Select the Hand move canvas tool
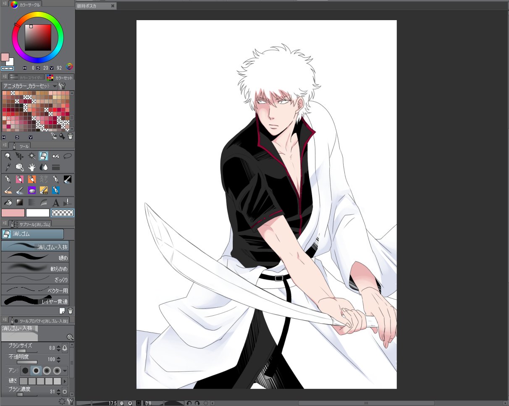The height and width of the screenshot is (406, 509). point(31,167)
